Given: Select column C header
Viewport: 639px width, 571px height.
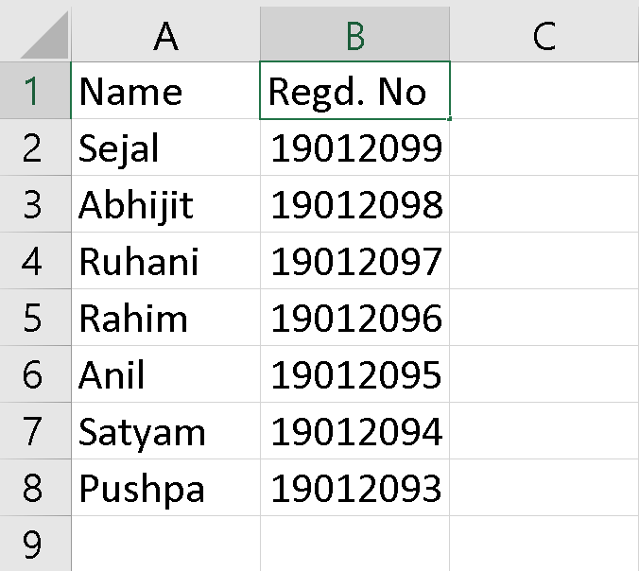Looking at the screenshot, I should [544, 34].
